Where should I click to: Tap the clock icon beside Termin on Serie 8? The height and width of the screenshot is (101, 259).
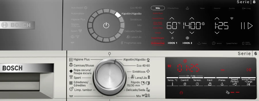click(x=213, y=43)
